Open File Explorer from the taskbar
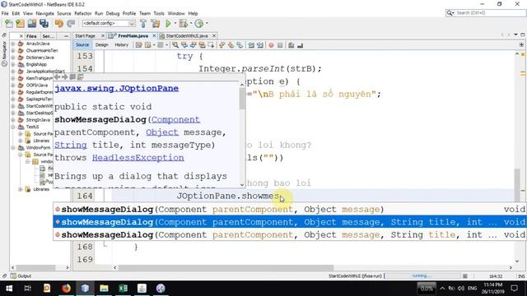The width and height of the screenshot is (527, 296). [x=104, y=289]
